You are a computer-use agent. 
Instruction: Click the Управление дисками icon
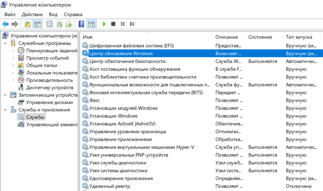[x=21, y=102]
